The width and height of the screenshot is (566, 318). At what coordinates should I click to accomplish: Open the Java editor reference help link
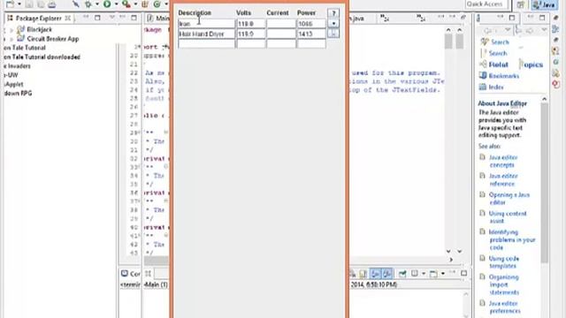(x=503, y=180)
